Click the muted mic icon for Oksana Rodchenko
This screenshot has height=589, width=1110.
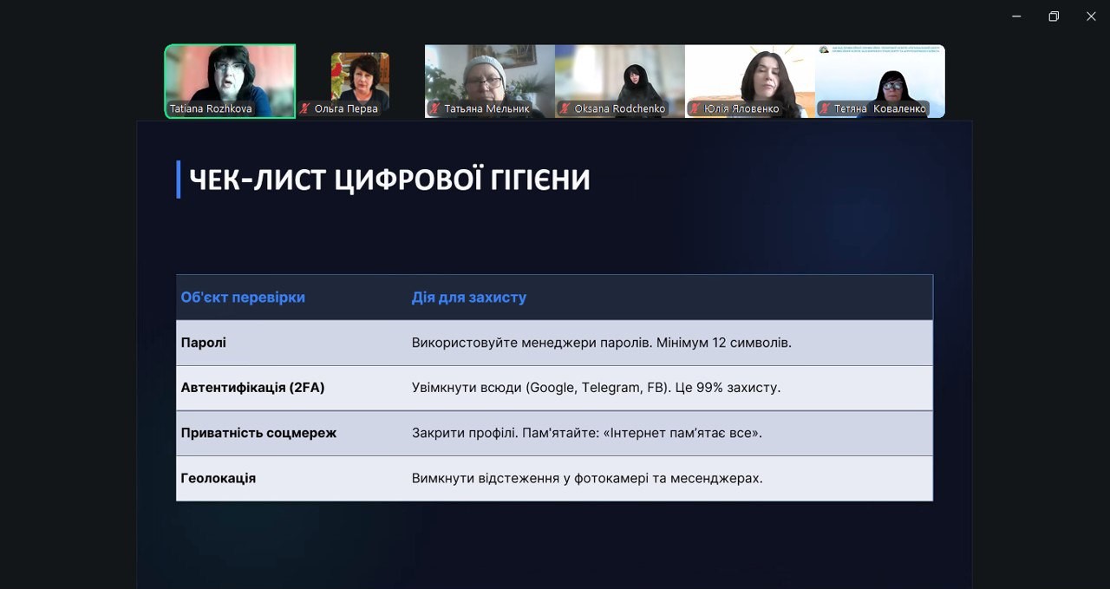coord(565,109)
